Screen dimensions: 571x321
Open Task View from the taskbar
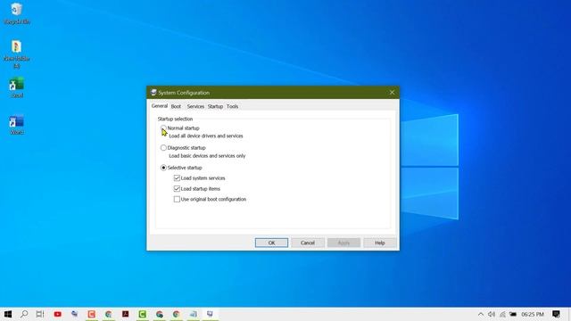click(x=40, y=314)
